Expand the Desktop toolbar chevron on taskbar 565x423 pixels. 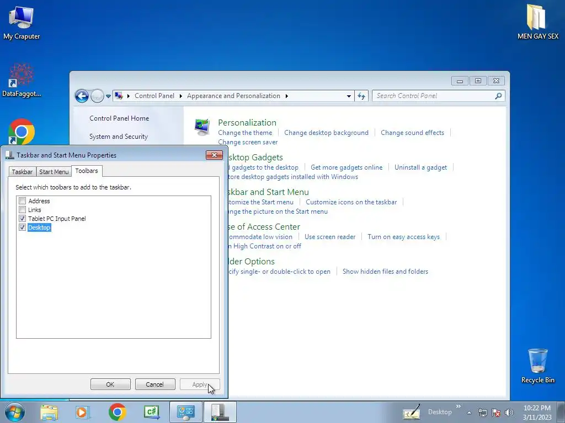pyautogui.click(x=459, y=406)
